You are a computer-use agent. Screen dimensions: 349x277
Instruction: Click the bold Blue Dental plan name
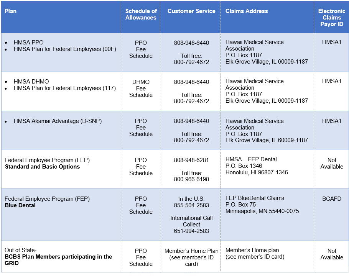click(20, 205)
